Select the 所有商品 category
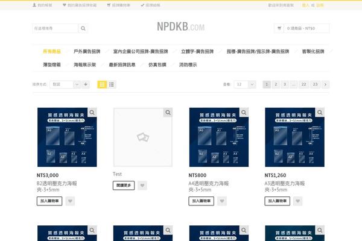The image size is (362, 241). pyautogui.click(x=52, y=51)
